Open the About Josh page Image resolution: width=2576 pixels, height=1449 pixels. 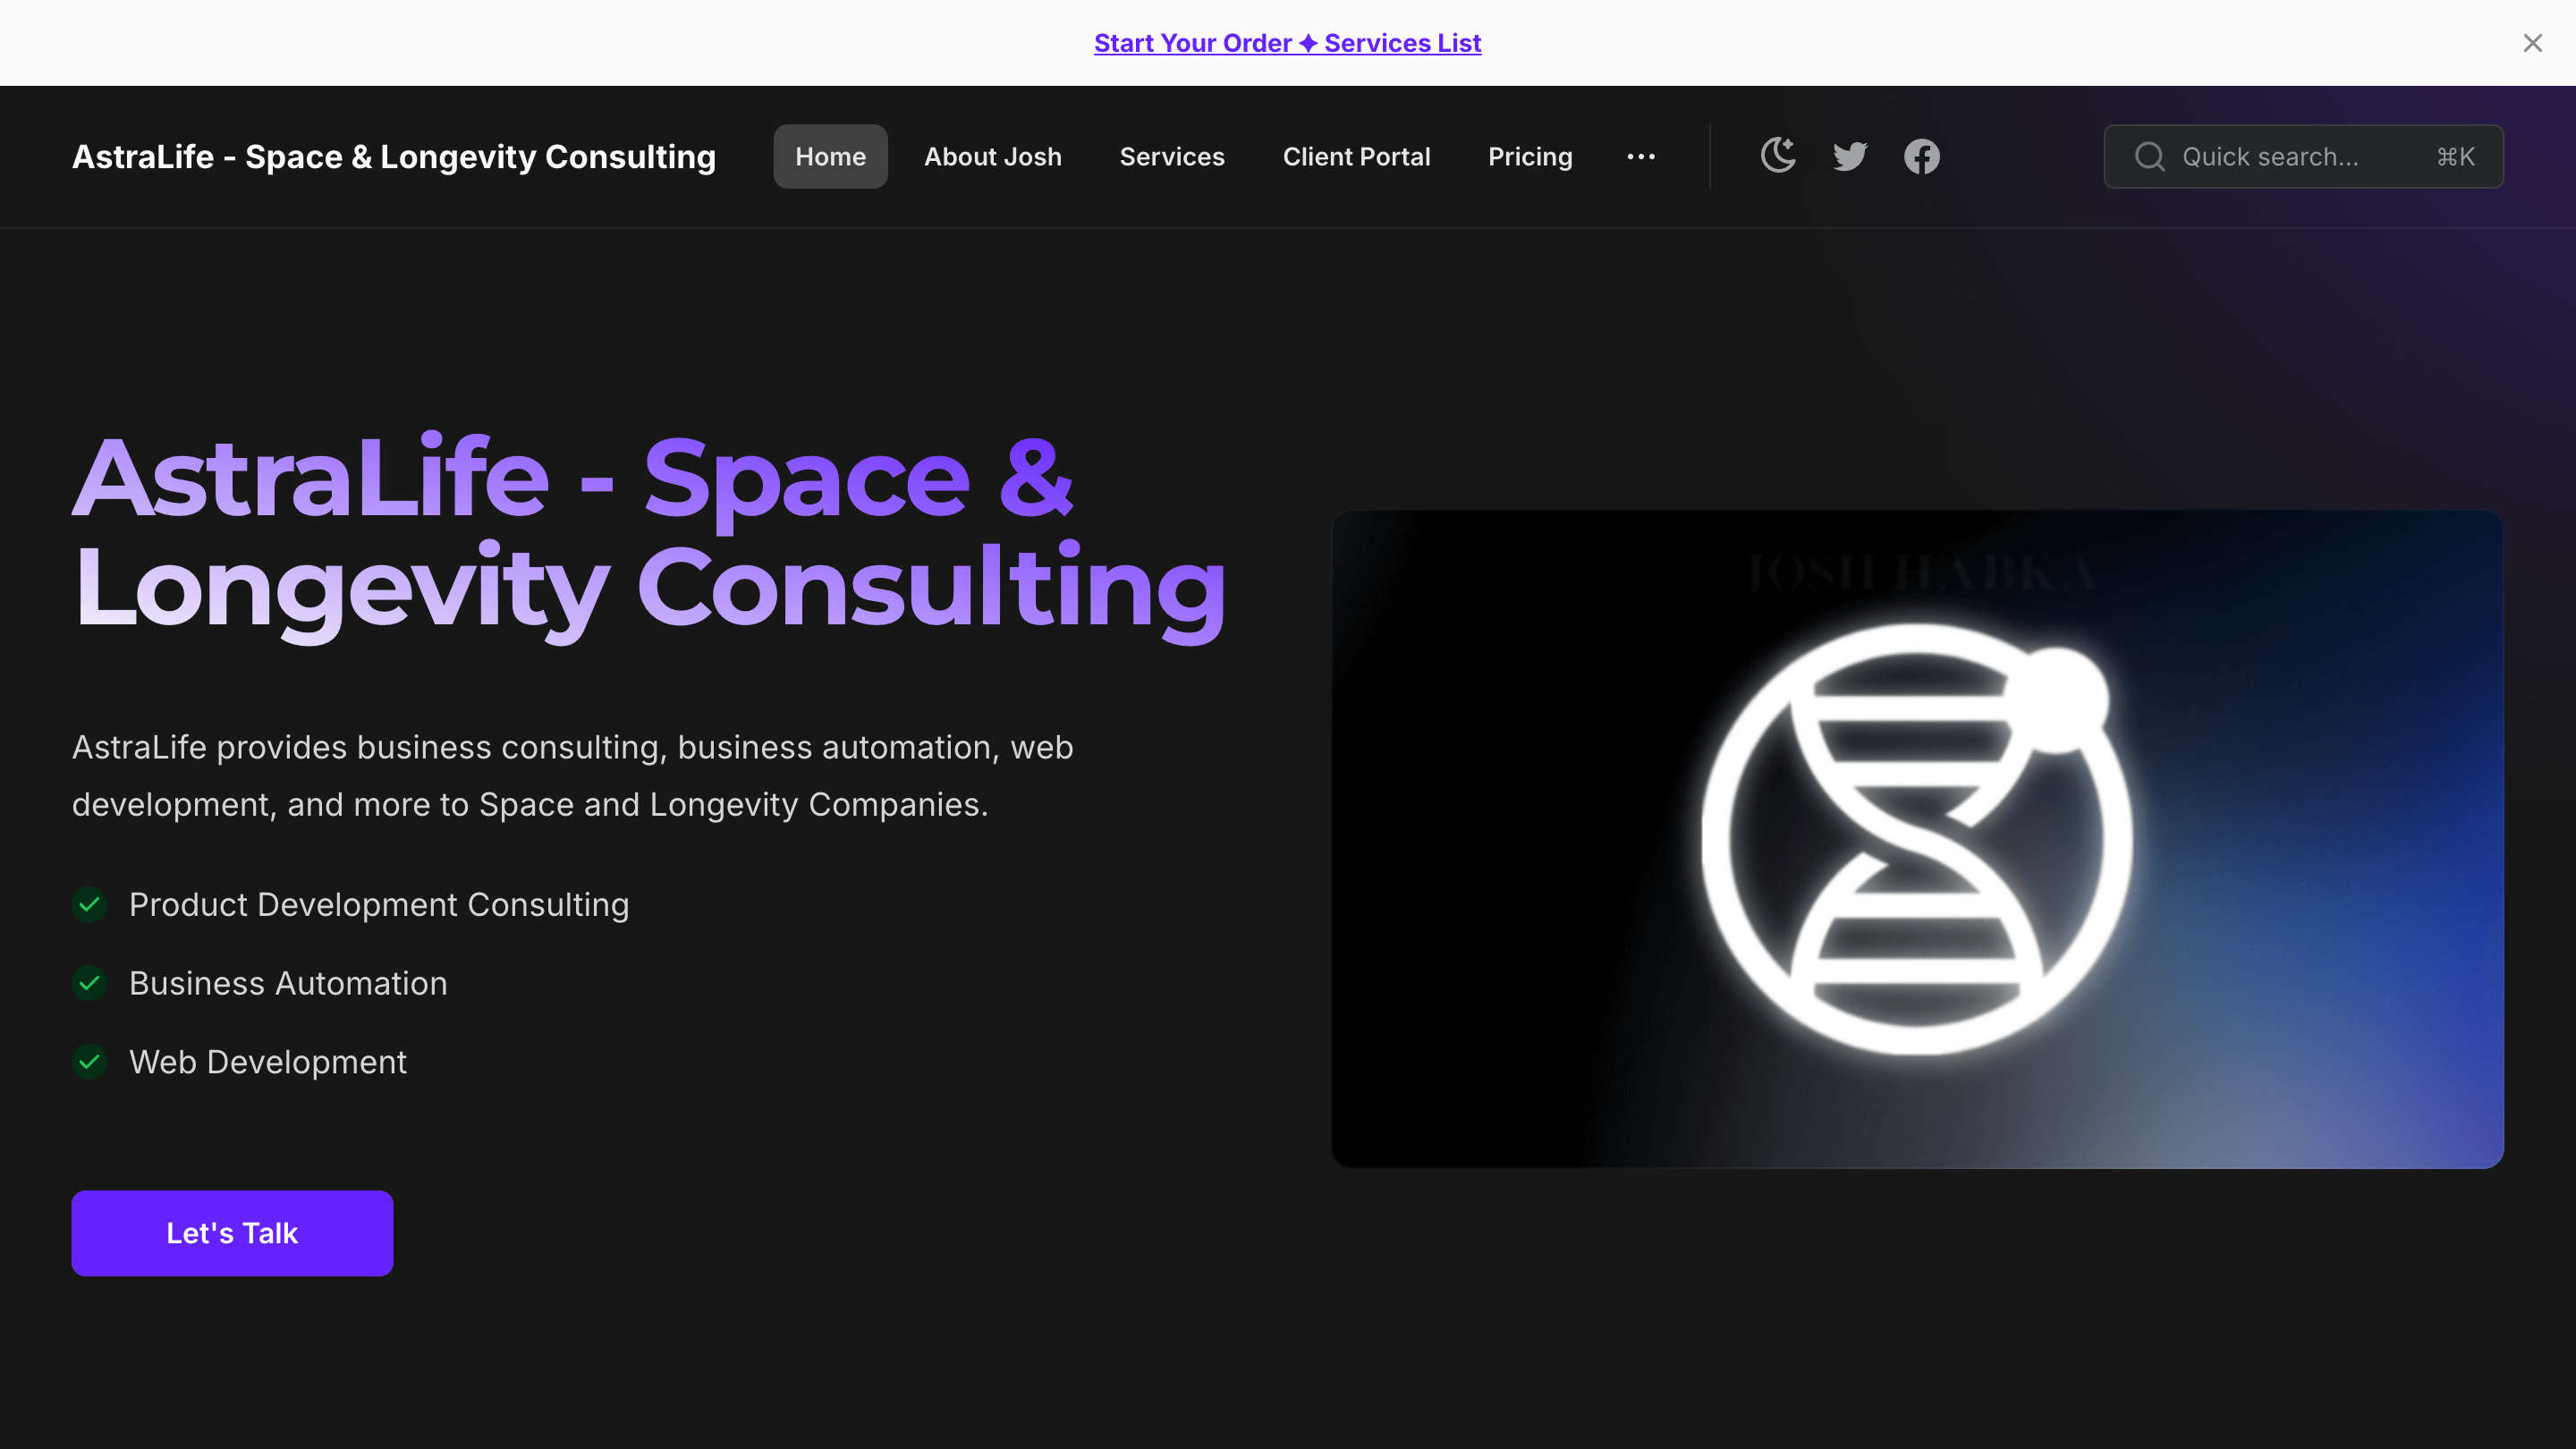click(992, 156)
